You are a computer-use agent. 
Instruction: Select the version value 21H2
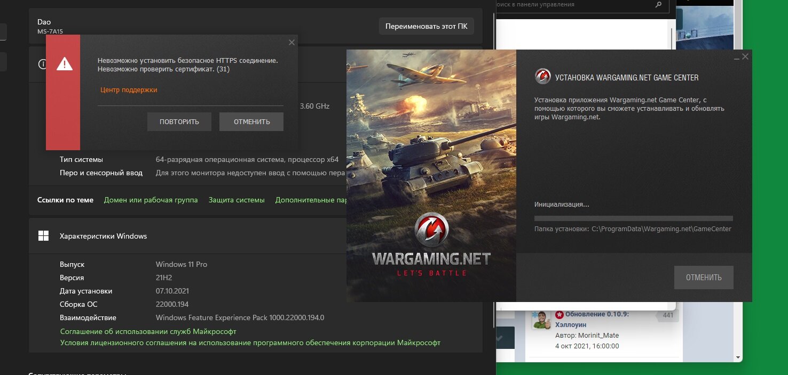[164, 278]
